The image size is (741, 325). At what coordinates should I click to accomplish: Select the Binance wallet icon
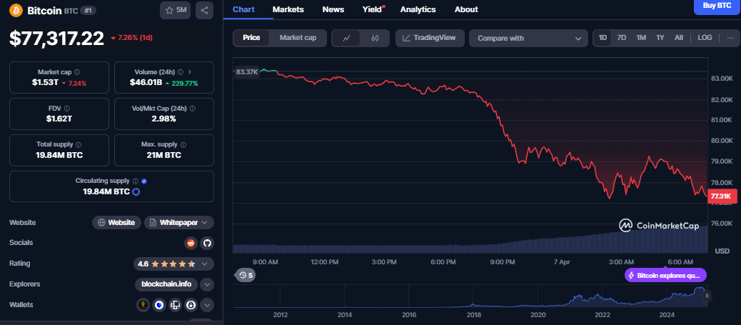point(143,305)
